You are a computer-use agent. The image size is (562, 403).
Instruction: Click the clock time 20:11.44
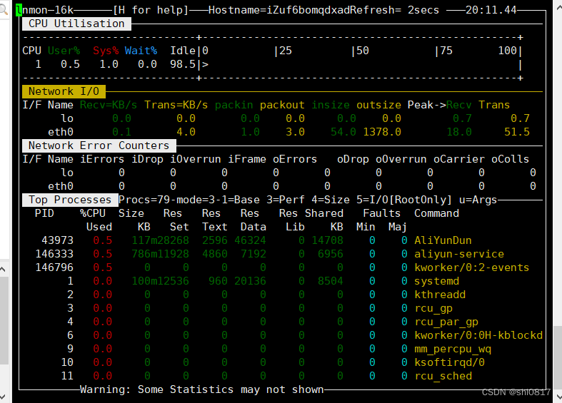(491, 10)
